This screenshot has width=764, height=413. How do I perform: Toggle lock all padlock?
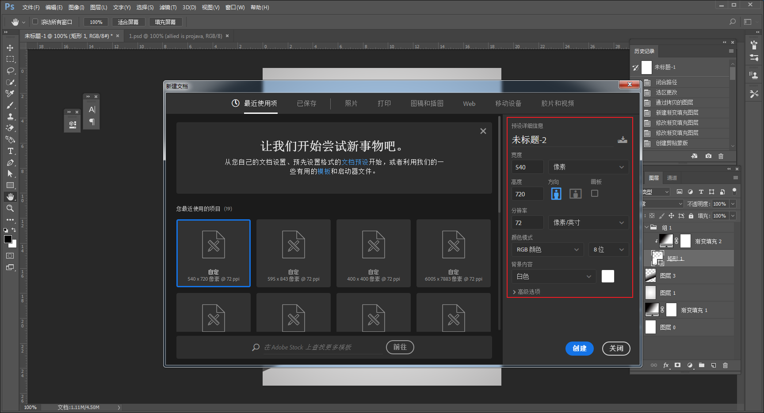(x=691, y=216)
